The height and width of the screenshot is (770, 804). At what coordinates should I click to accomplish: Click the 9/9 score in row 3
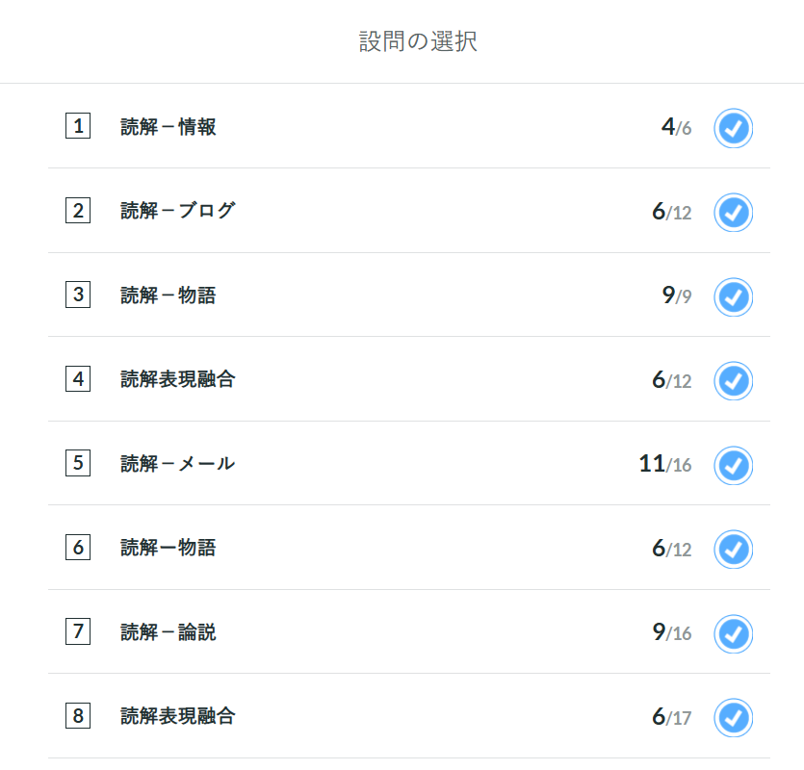click(x=676, y=295)
